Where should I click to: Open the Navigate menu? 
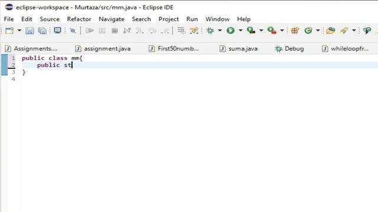[x=112, y=19]
